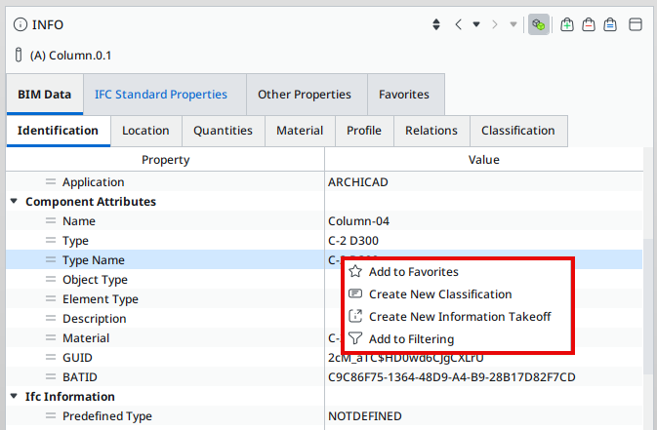Click the (A) Column.0.1 element title

pos(71,56)
